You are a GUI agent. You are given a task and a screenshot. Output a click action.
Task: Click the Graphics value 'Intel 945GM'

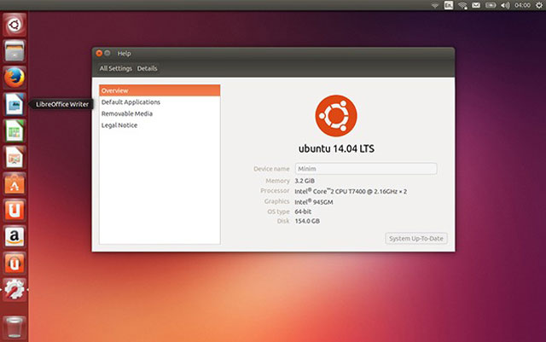[x=314, y=201]
